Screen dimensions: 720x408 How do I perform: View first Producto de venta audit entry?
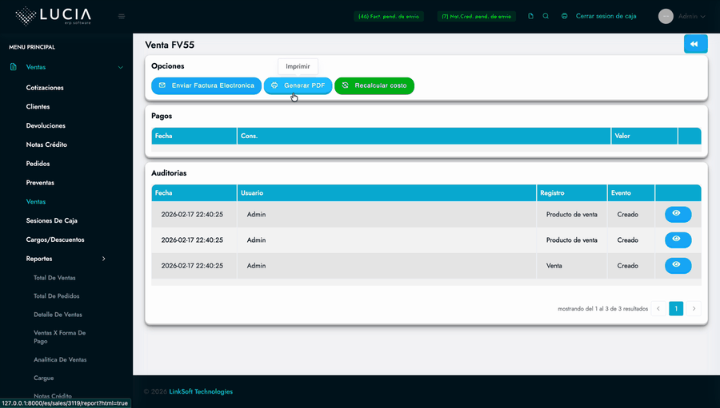[x=678, y=214]
